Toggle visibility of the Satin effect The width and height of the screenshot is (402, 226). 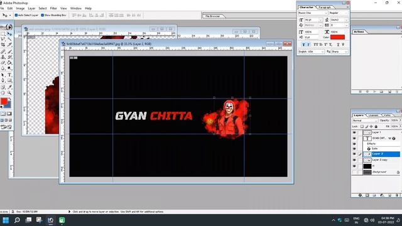pyautogui.click(x=354, y=149)
